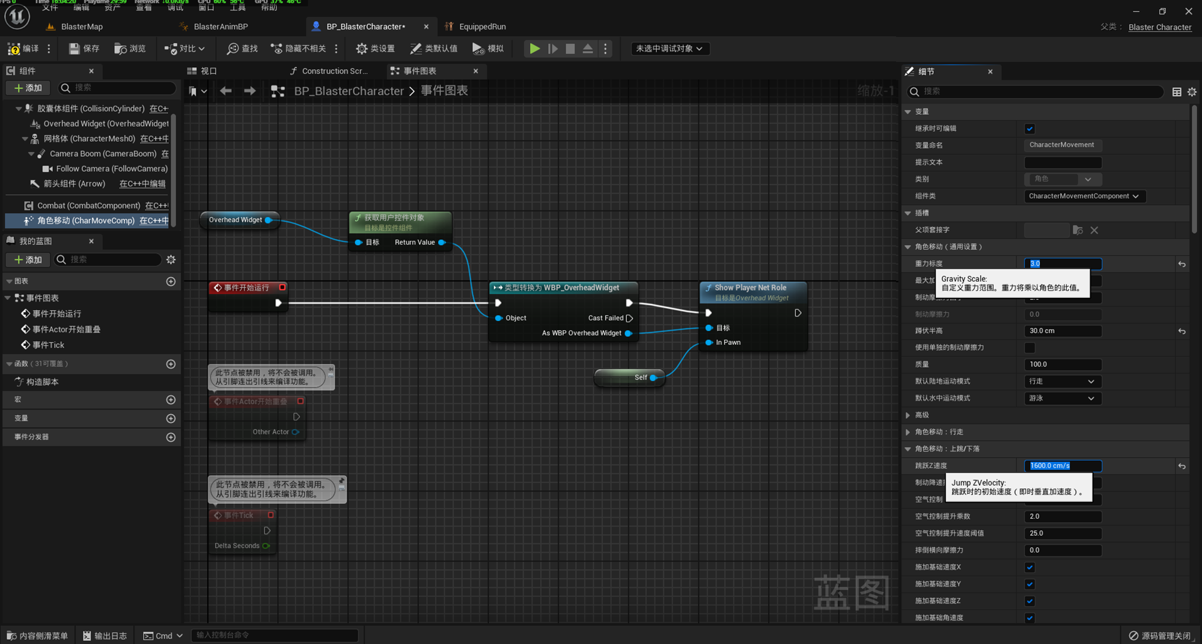This screenshot has height=644, width=1202.
Task: Toggle Hide Unrelated (隐藏不相关) nodes
Action: click(299, 49)
